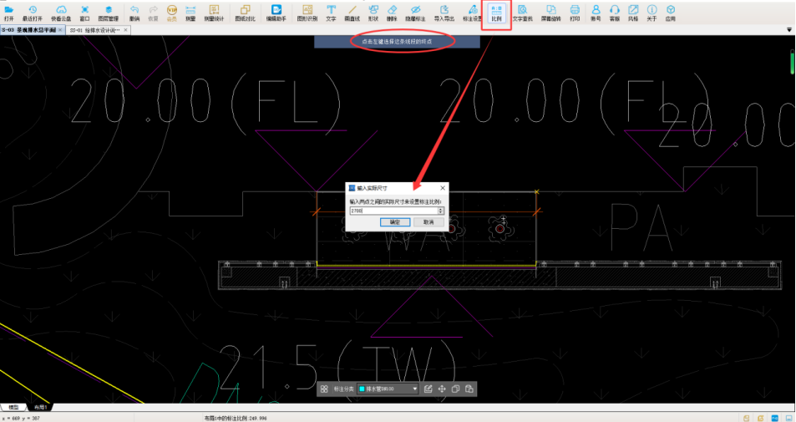Click the 比例 (scale) tool icon
Screen dimensions: 796x422
496,12
